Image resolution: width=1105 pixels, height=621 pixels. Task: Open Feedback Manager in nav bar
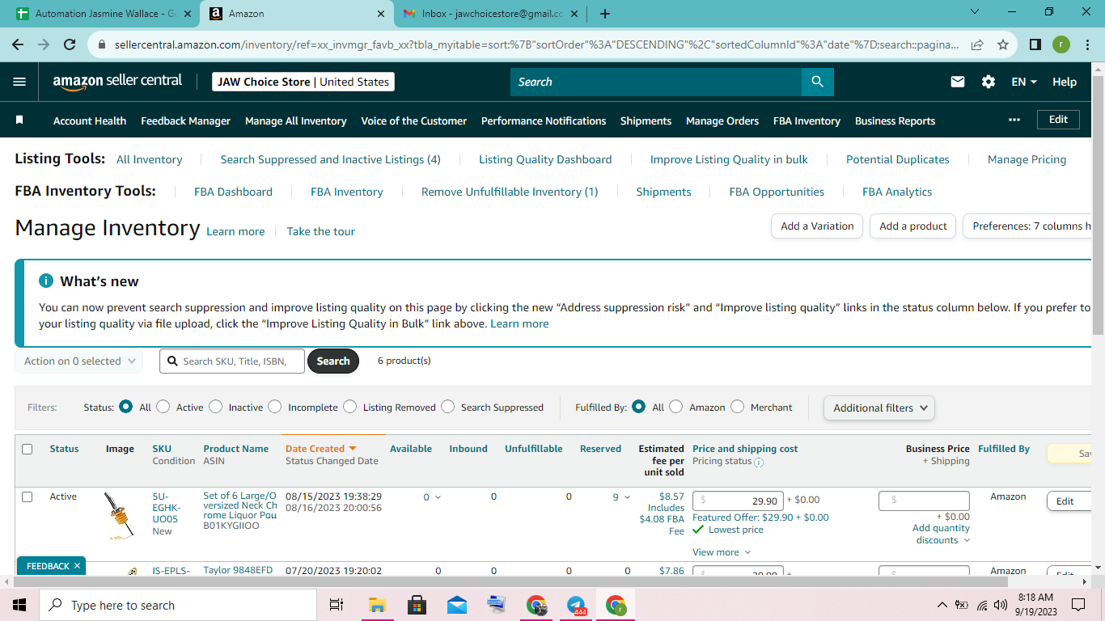tap(185, 120)
